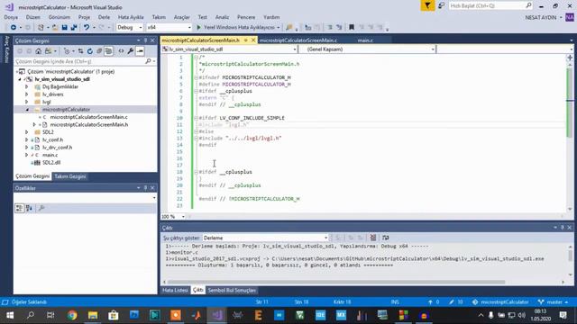577x324 pixels.
Task: Click the feedback icon next to quick launch
Action: coord(441,6)
